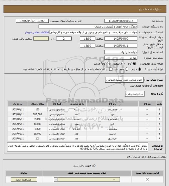Viewport: 169px width, 186px height.
Task: Click the delivery city field چناران
Action: pos(121,58)
